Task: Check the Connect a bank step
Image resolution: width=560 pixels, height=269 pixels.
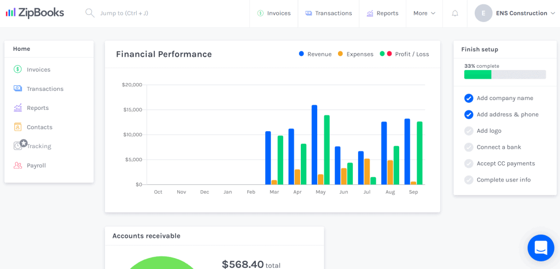Action: (x=469, y=147)
